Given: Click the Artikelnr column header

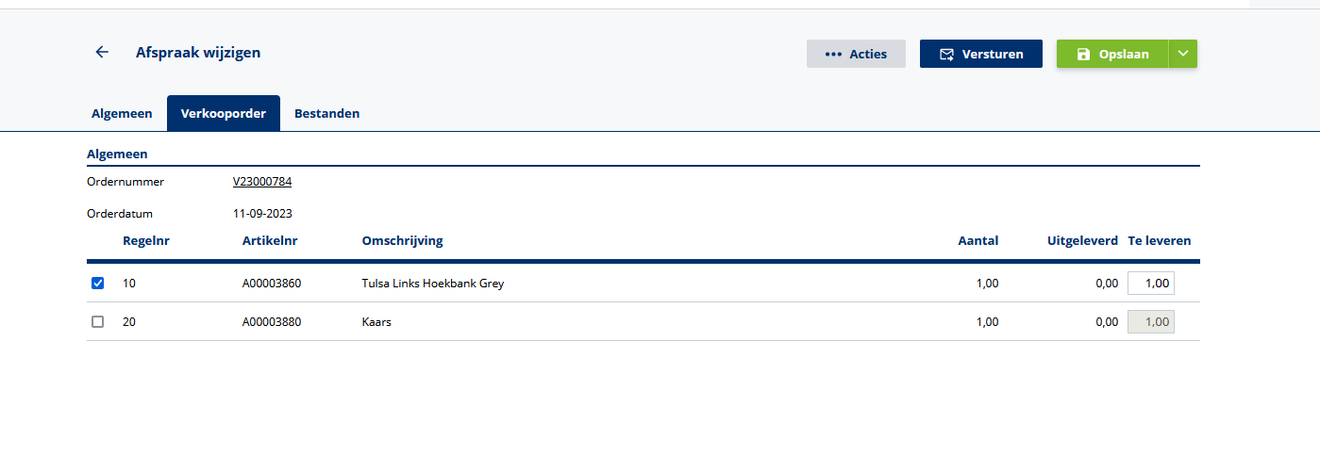Looking at the screenshot, I should tap(270, 241).
